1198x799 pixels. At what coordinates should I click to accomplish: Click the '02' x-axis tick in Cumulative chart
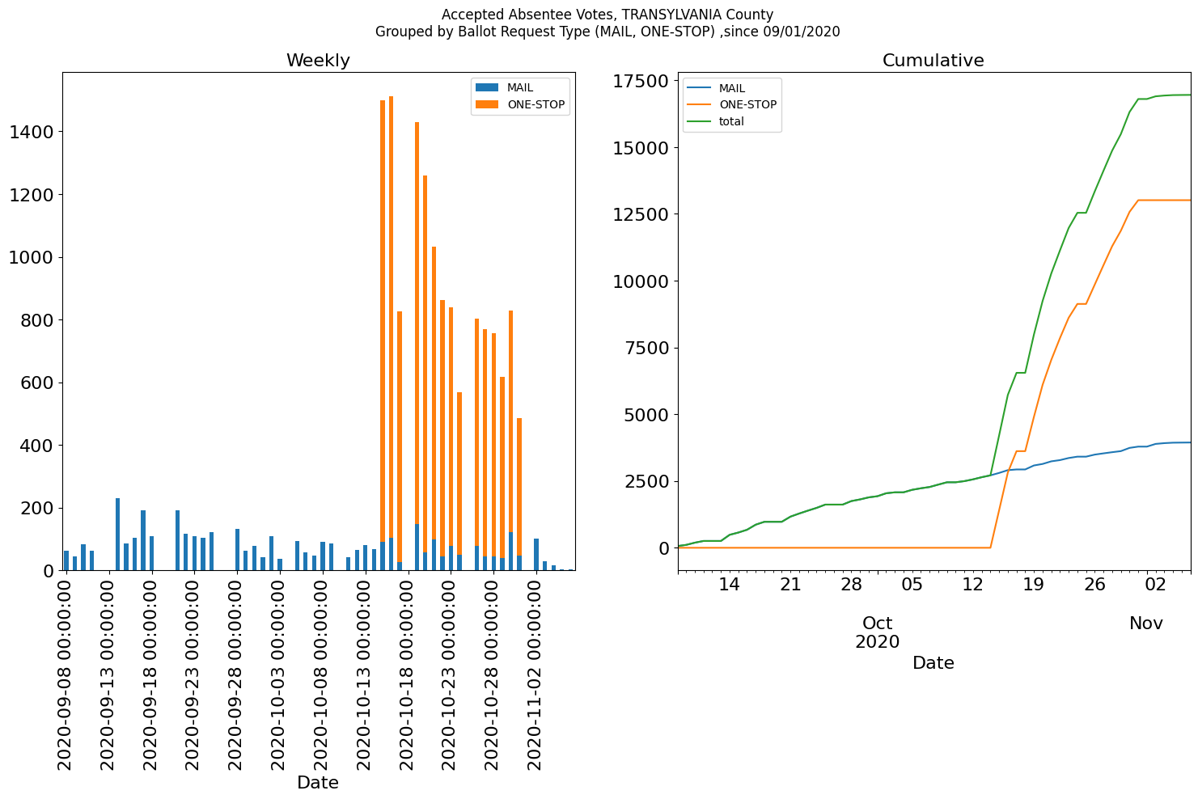point(1155,585)
